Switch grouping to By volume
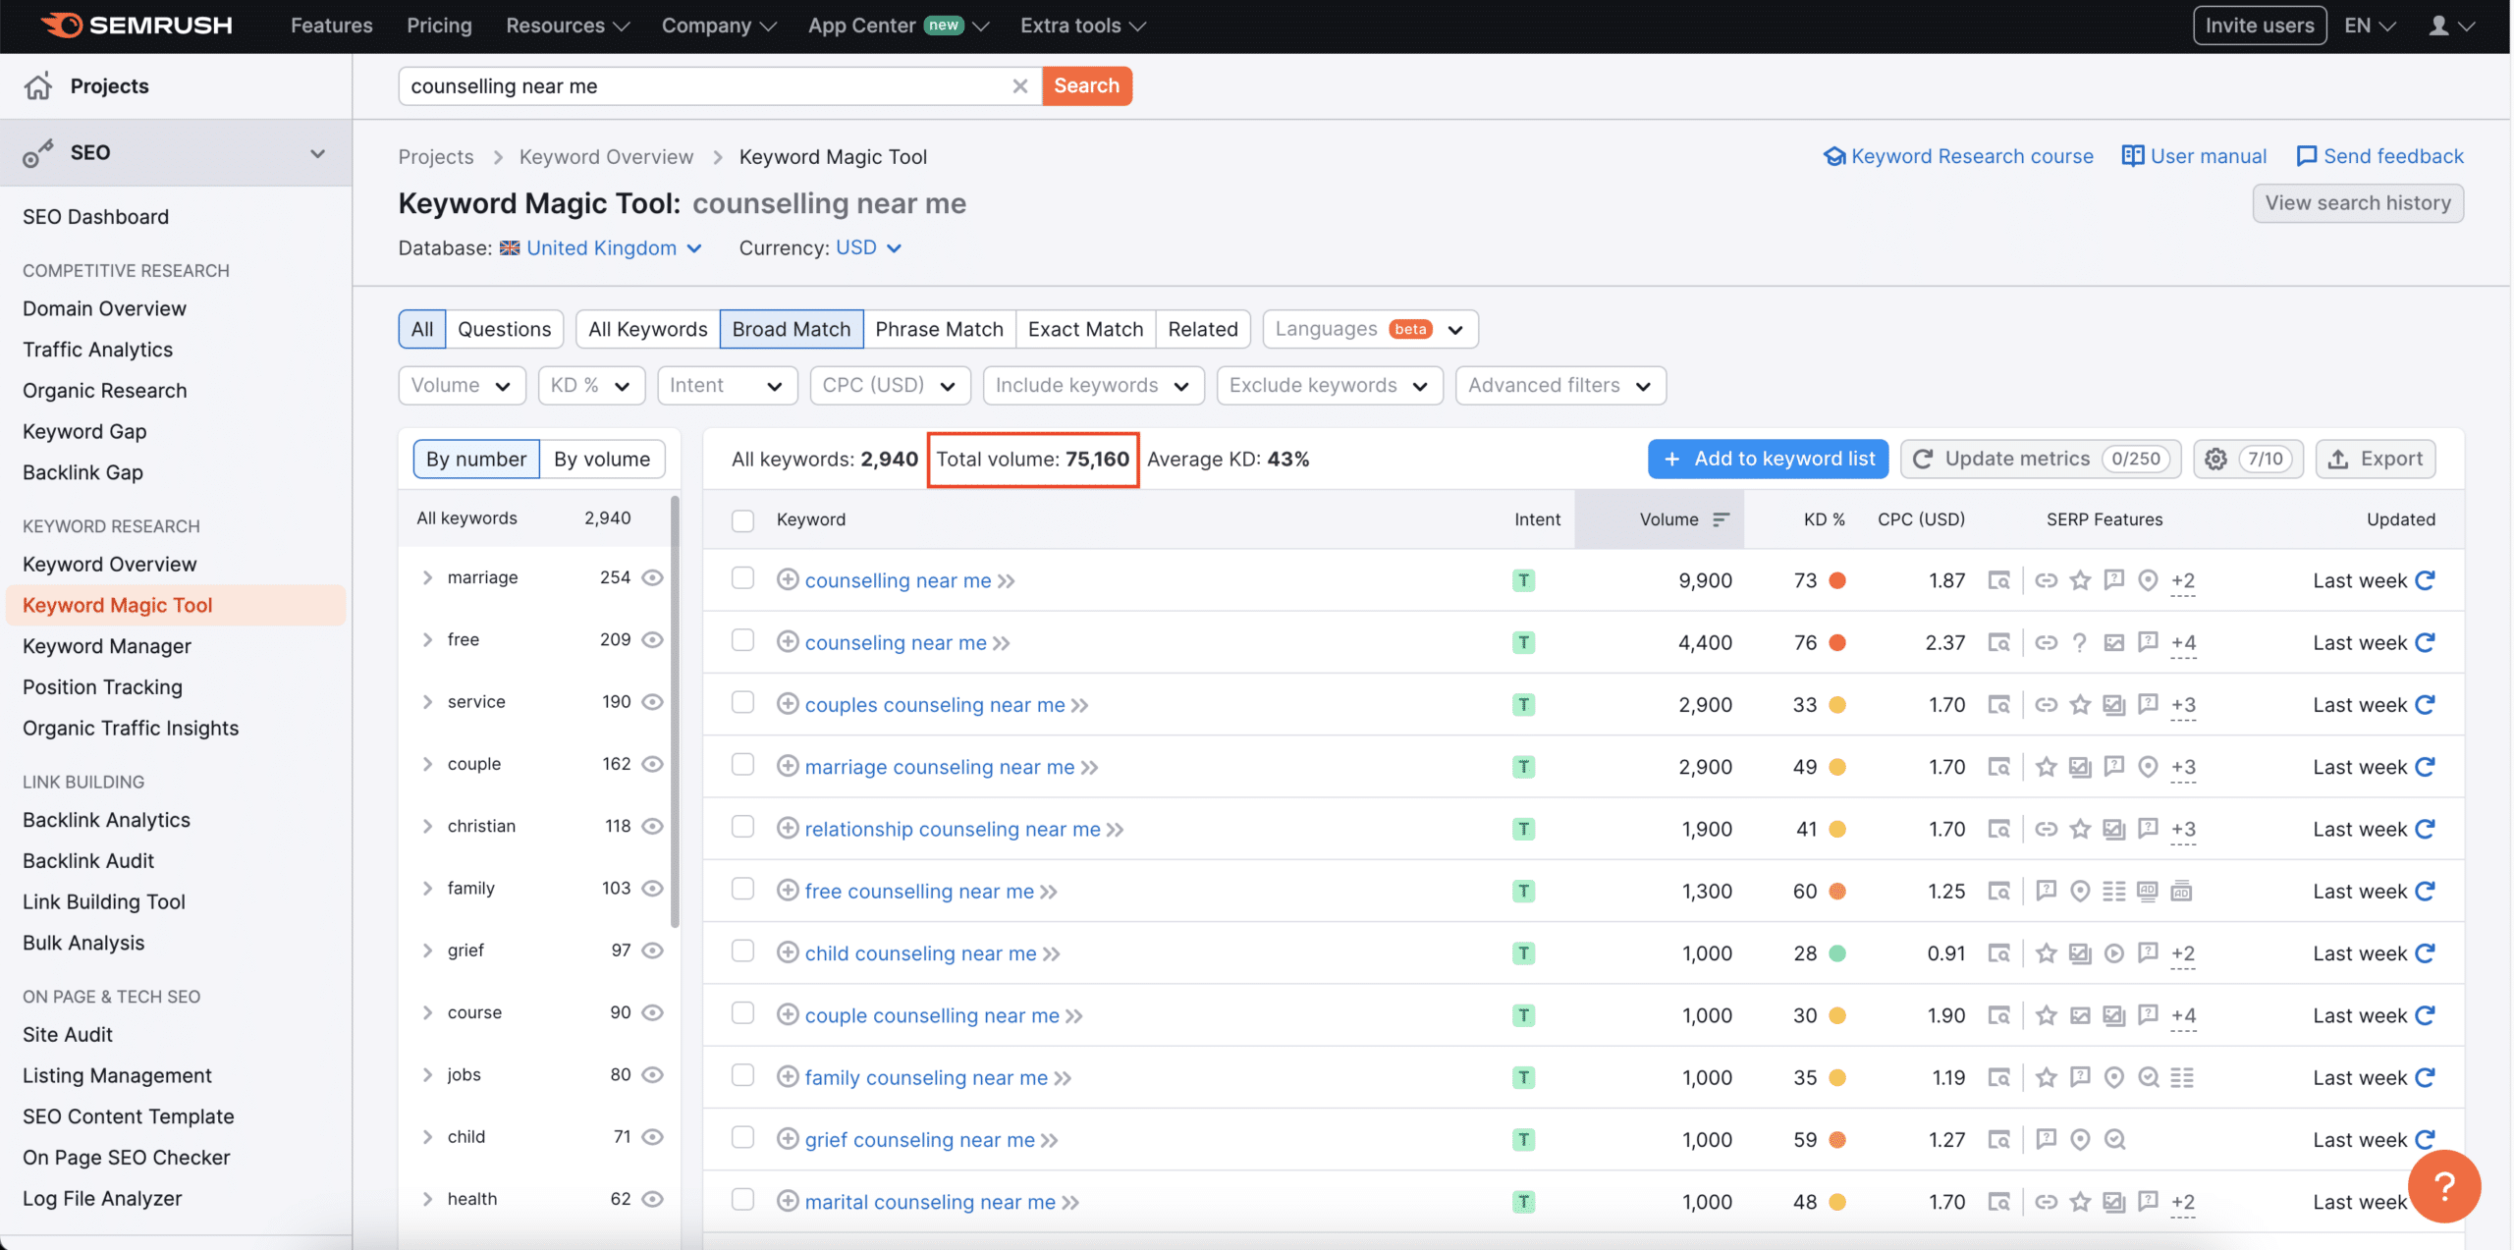This screenshot has width=2514, height=1250. (602, 460)
